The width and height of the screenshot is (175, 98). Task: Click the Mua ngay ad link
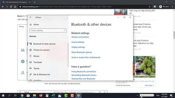click(150, 85)
